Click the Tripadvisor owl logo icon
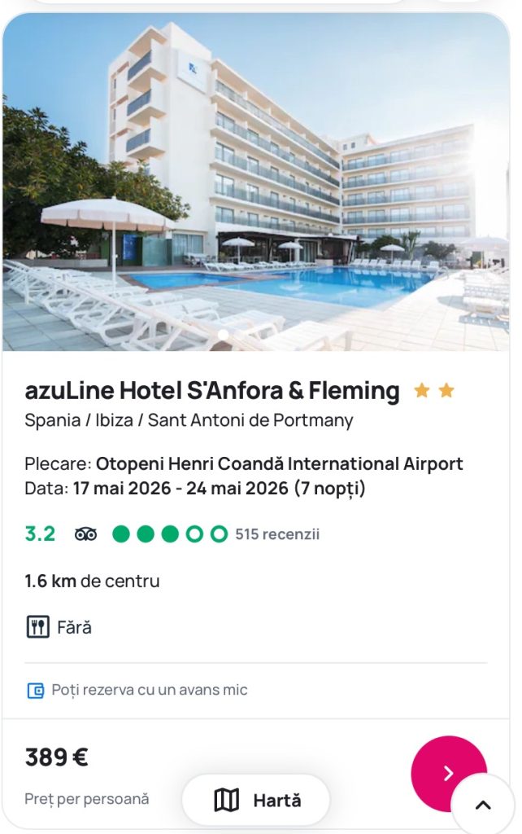This screenshot has height=834, width=522. tap(85, 534)
